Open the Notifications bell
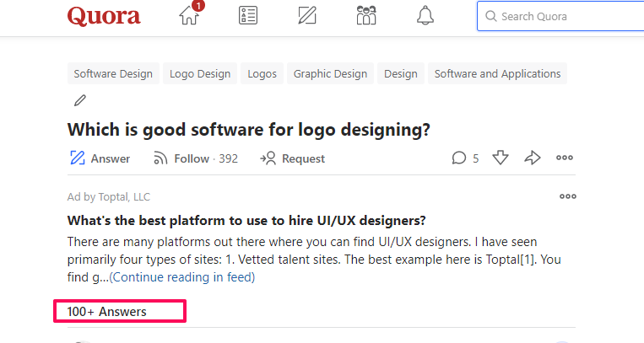644x343 pixels. click(x=425, y=16)
